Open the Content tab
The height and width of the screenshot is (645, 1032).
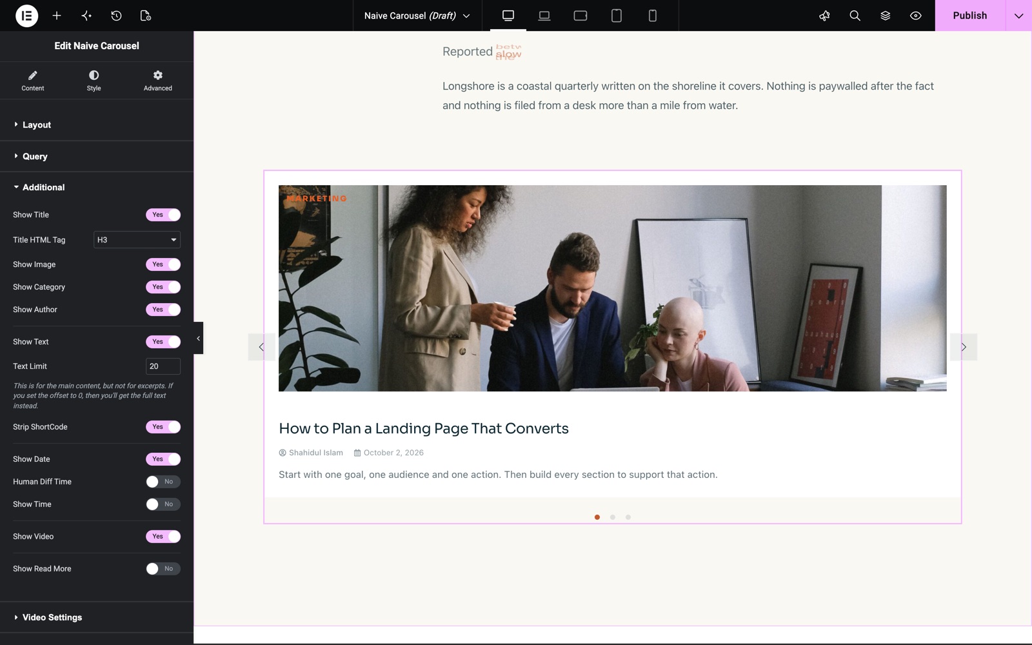33,81
